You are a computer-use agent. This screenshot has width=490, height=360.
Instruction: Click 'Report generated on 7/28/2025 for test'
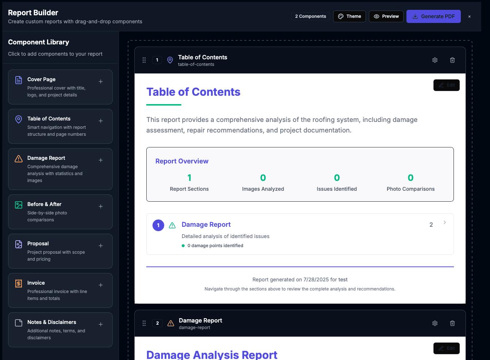[x=300, y=280]
